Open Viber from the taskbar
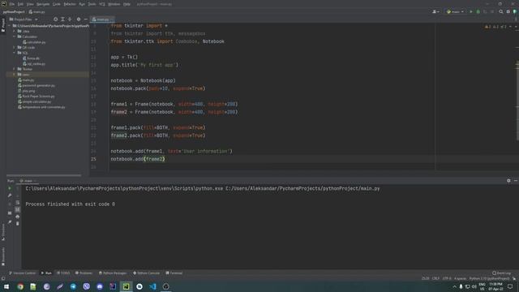This screenshot has height=292, width=519. point(87,286)
